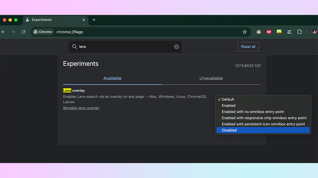Open the Extensions puzzle piece menu
Image resolution: width=318 pixels, height=178 pixels.
[x=300, y=32]
